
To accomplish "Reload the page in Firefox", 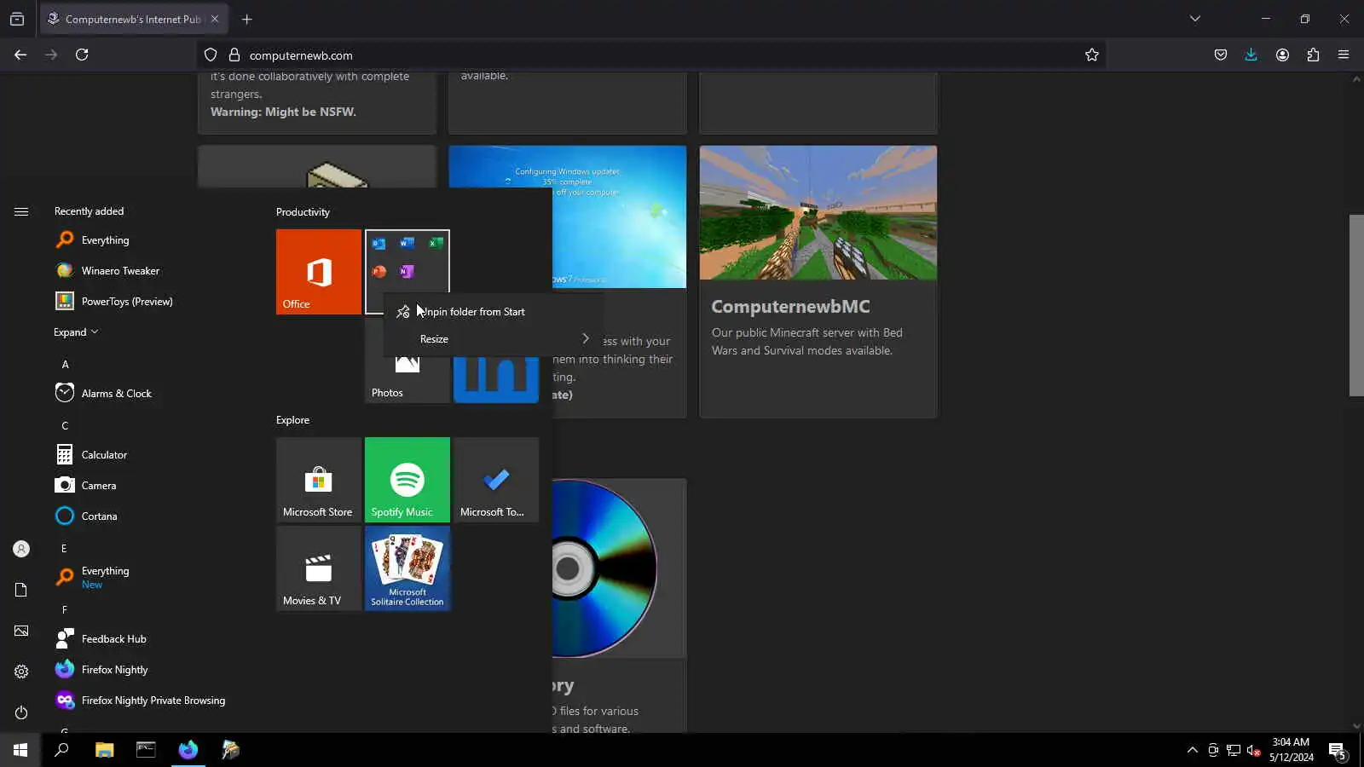I will click(82, 55).
